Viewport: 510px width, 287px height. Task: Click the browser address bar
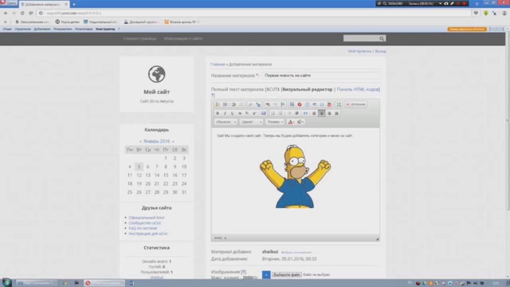255,13
